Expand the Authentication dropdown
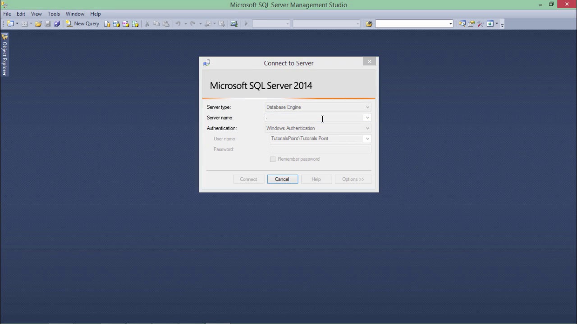Screen dimensions: 577x324 pos(367,128)
